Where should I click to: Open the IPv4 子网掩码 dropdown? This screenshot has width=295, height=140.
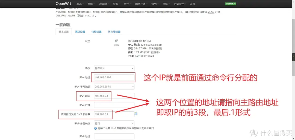pos(114,87)
